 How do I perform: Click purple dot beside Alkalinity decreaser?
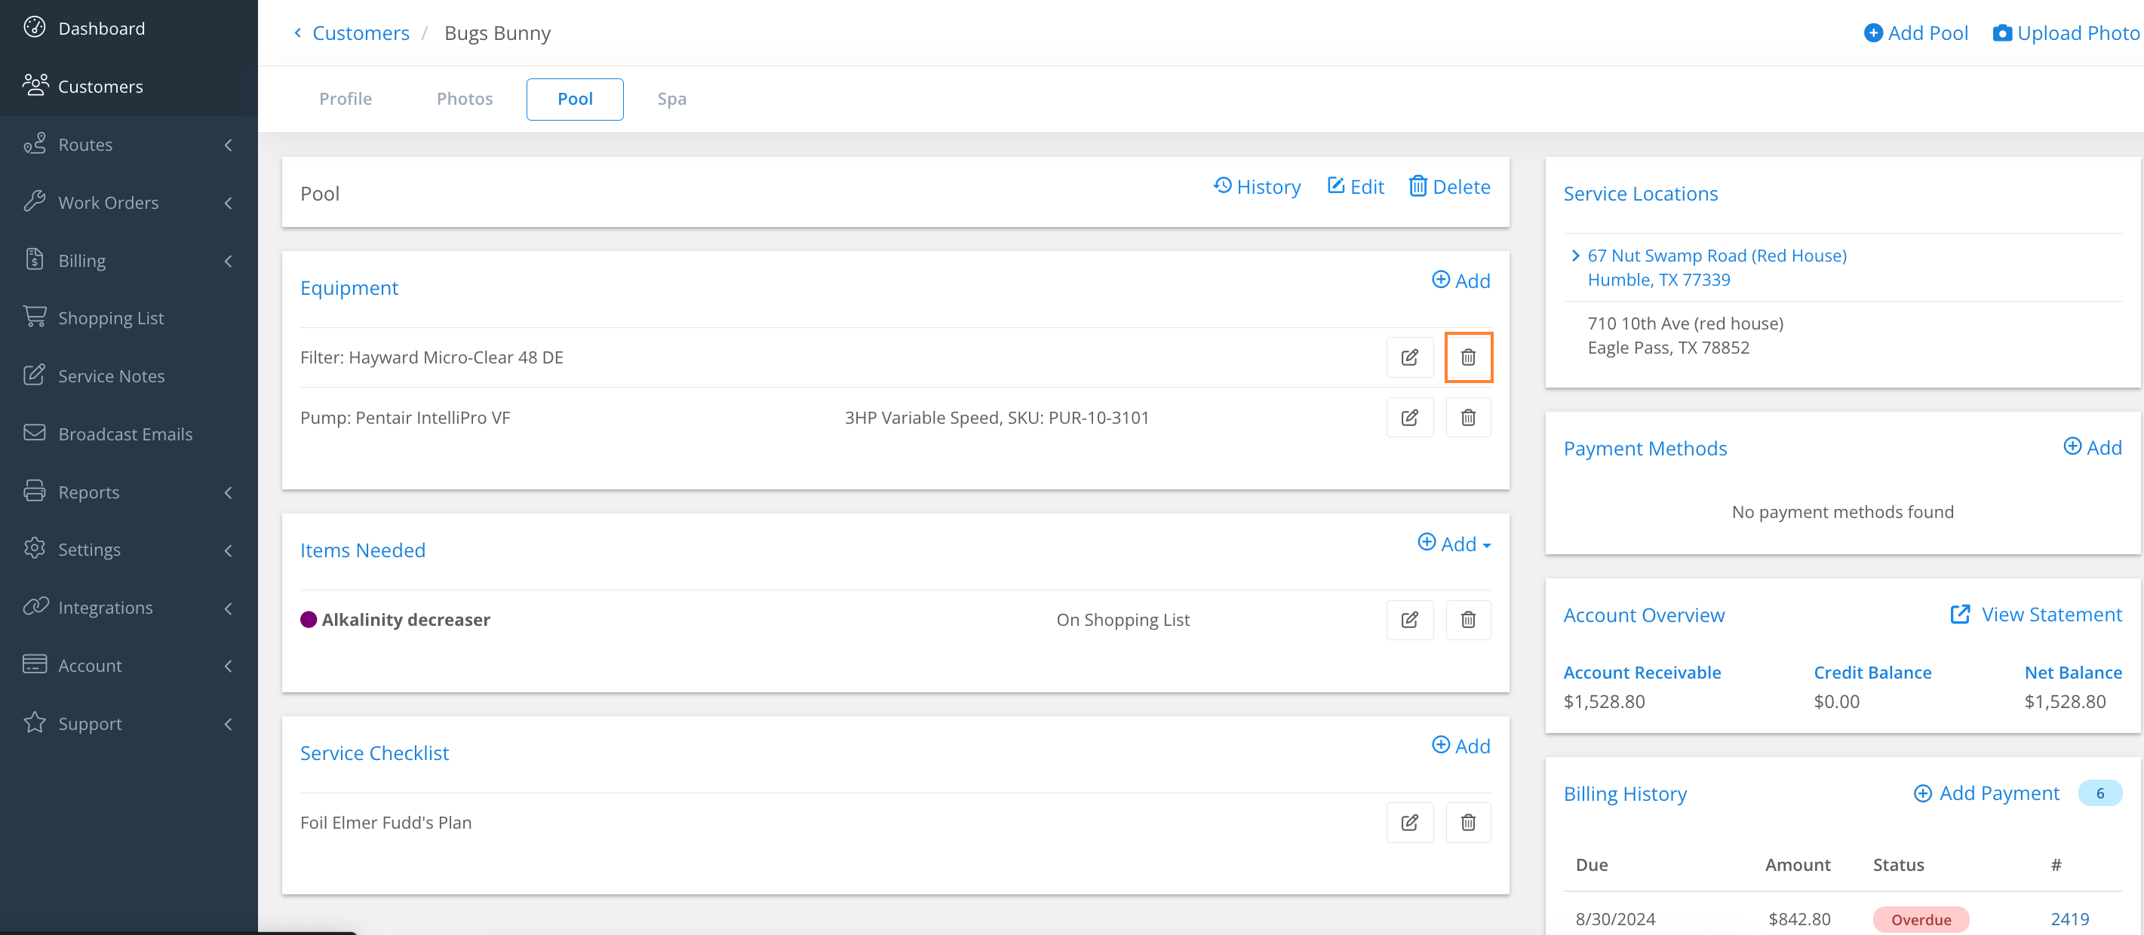[x=308, y=620]
